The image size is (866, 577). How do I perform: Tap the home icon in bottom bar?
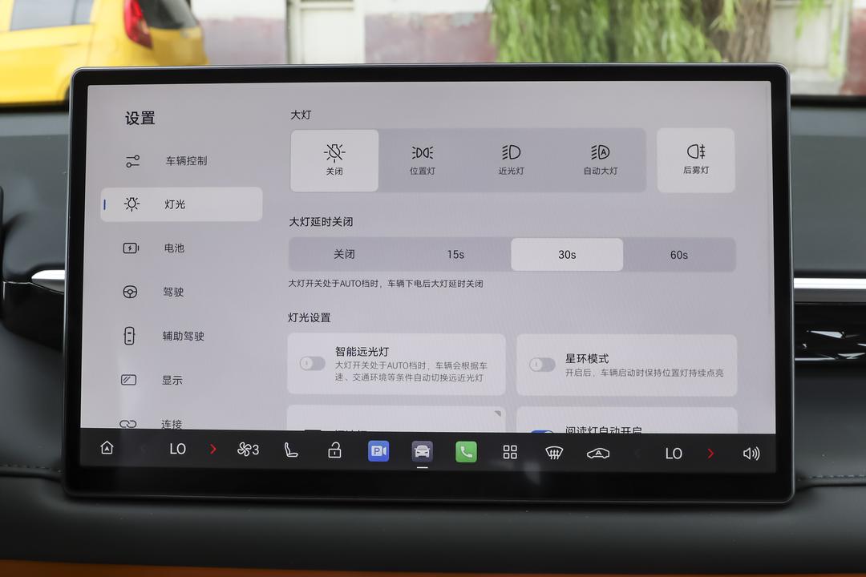point(107,448)
